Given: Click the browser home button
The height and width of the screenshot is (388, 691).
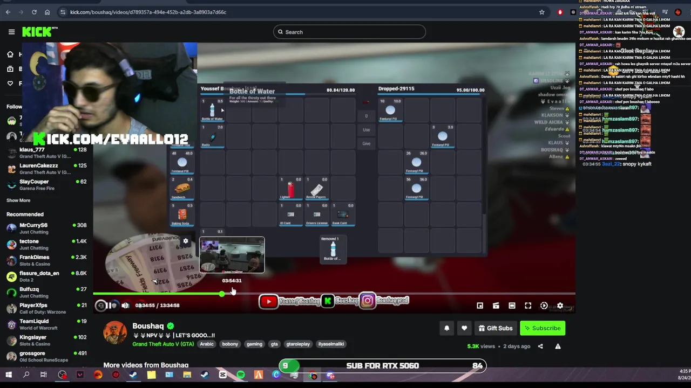Looking at the screenshot, I should (47, 12).
